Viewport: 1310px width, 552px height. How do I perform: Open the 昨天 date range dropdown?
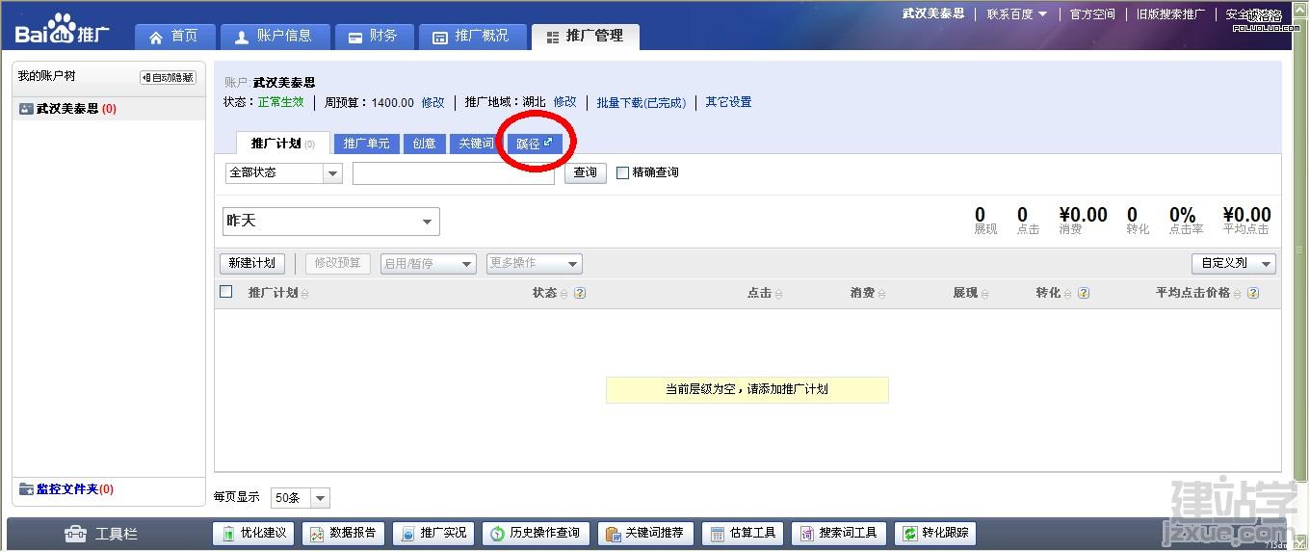tap(331, 222)
